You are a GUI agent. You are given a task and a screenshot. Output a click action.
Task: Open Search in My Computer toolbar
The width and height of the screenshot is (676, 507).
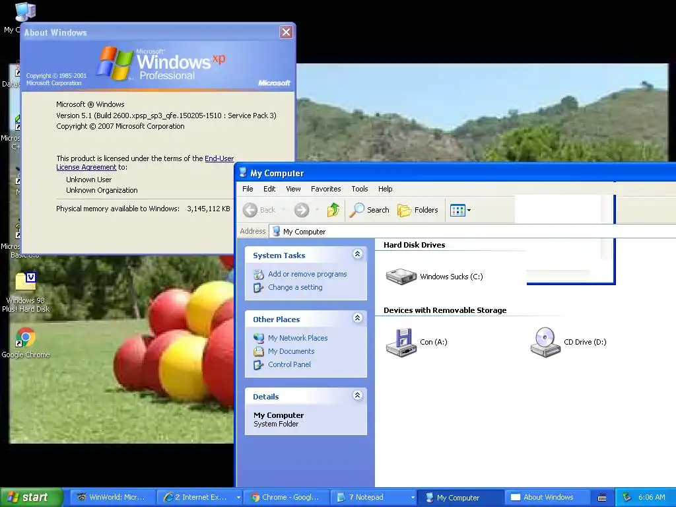click(369, 210)
